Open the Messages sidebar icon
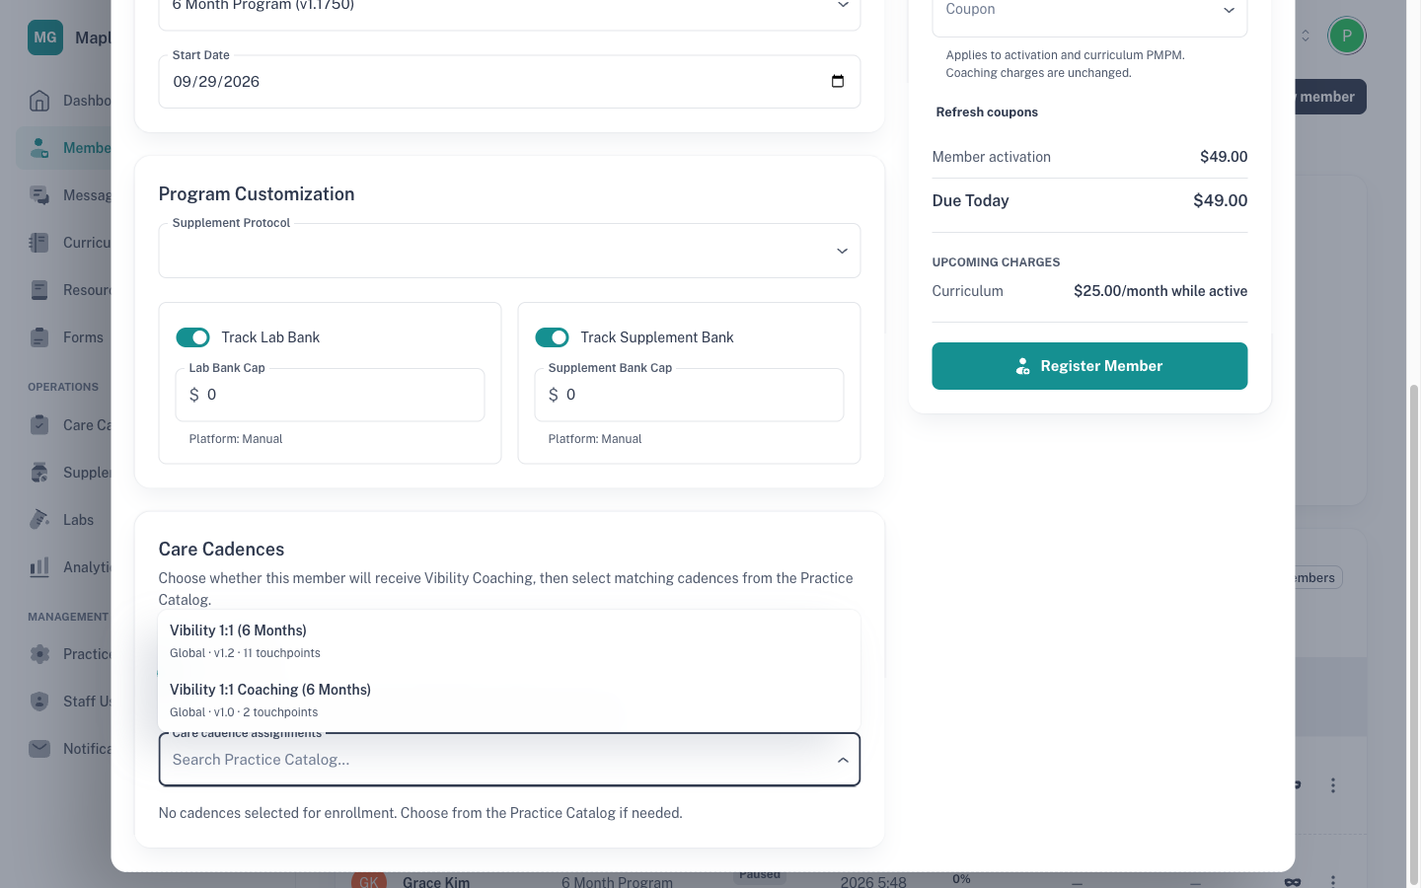 [39, 195]
